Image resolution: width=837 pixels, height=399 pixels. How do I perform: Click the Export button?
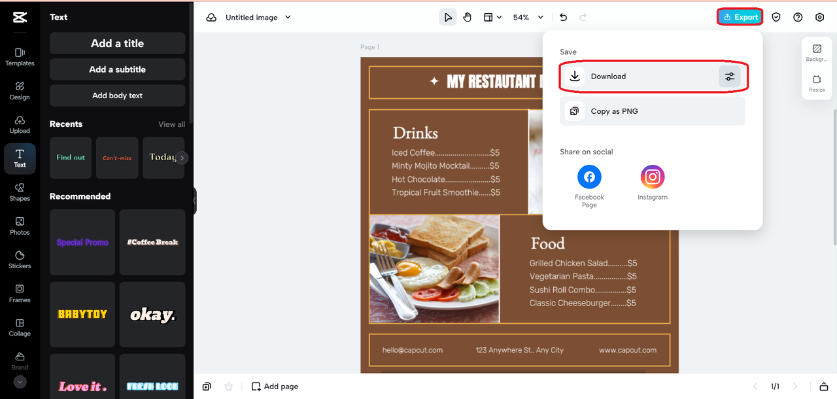click(740, 17)
